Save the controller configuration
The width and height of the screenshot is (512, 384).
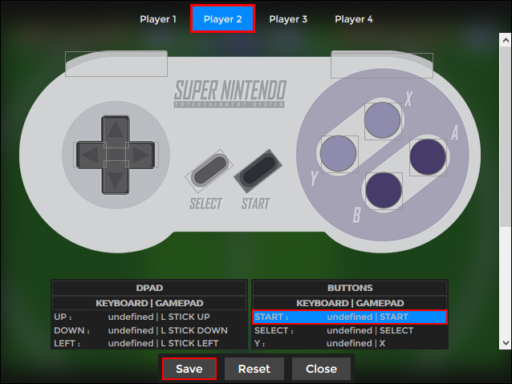[x=189, y=369]
